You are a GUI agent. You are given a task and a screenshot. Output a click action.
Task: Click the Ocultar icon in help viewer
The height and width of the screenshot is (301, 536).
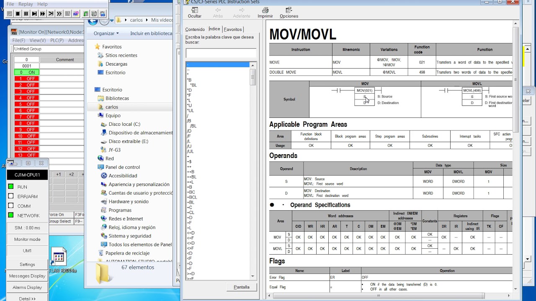pyautogui.click(x=195, y=13)
